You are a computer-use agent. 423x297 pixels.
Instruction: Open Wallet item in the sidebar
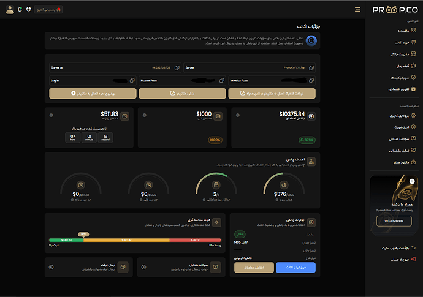click(x=406, y=66)
